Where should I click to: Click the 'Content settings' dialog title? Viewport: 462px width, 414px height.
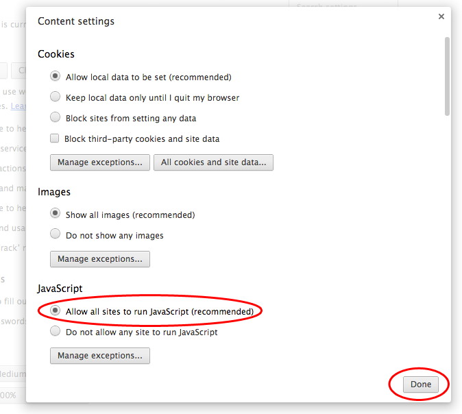[76, 21]
